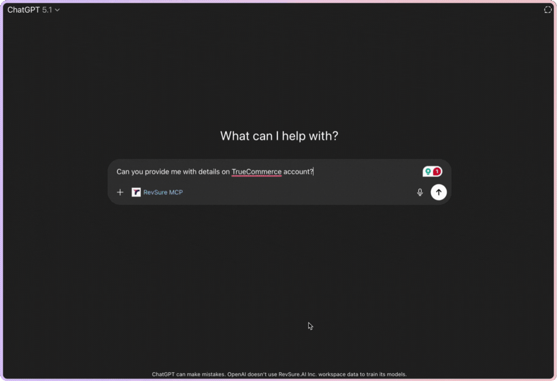This screenshot has width=557, height=381.
Task: Click the 'ChatGPT can make mistakes' disclaimer text
Action: (279, 374)
